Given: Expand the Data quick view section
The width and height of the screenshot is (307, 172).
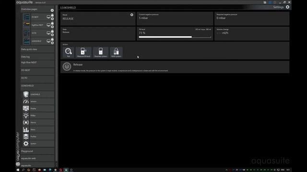Looking at the screenshot, I should pyautogui.click(x=37, y=49).
